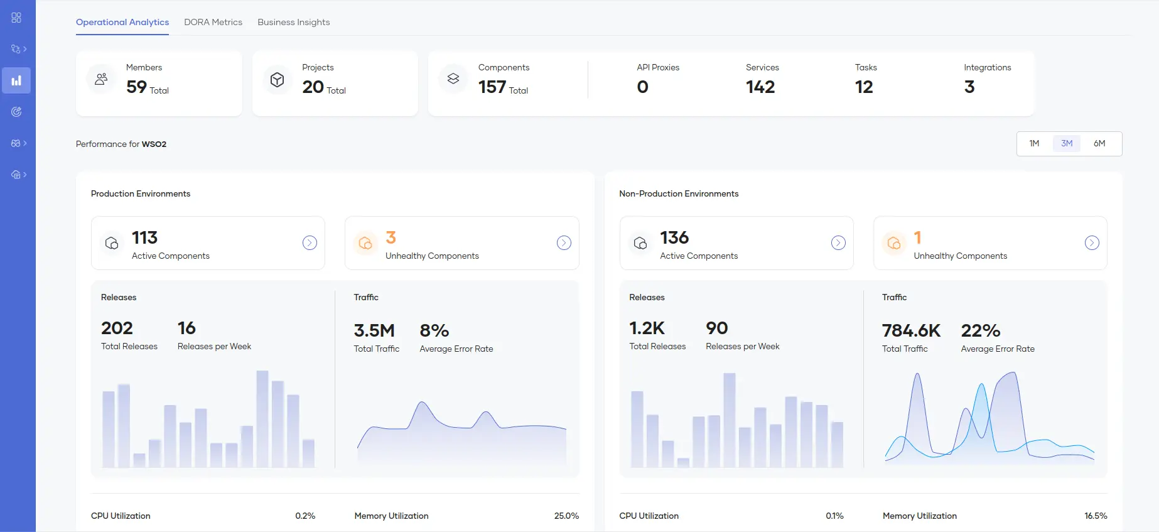Click the API Proxies count 0
1159x532 pixels.
click(x=642, y=87)
